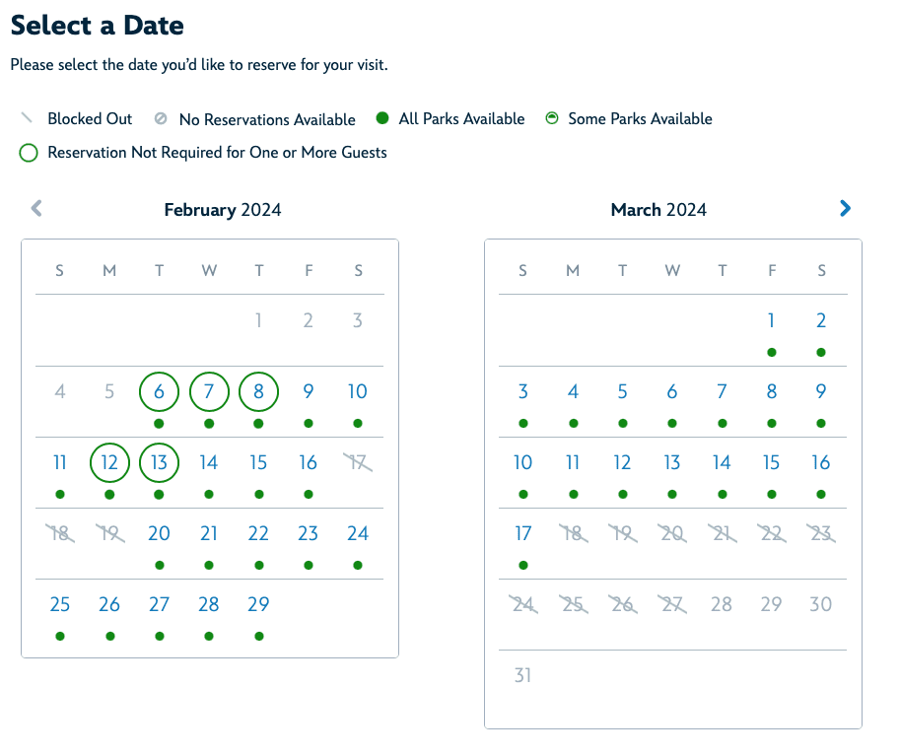
Task: Click blocked out March 20
Action: [672, 533]
